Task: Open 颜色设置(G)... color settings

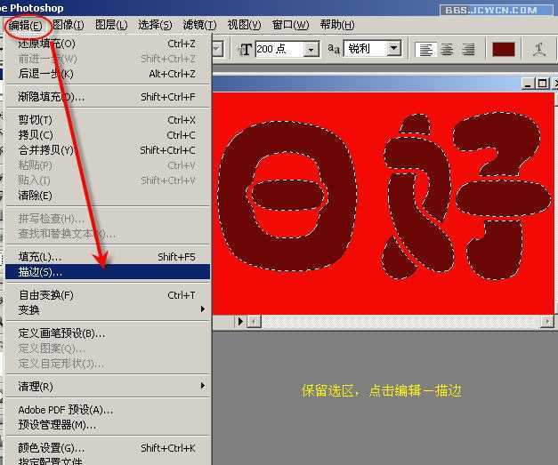Action: click(108, 448)
